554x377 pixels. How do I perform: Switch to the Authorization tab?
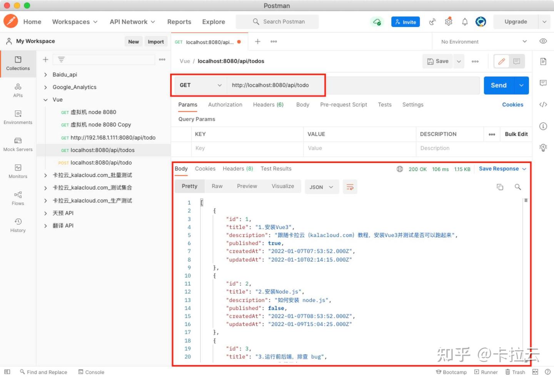tap(225, 105)
